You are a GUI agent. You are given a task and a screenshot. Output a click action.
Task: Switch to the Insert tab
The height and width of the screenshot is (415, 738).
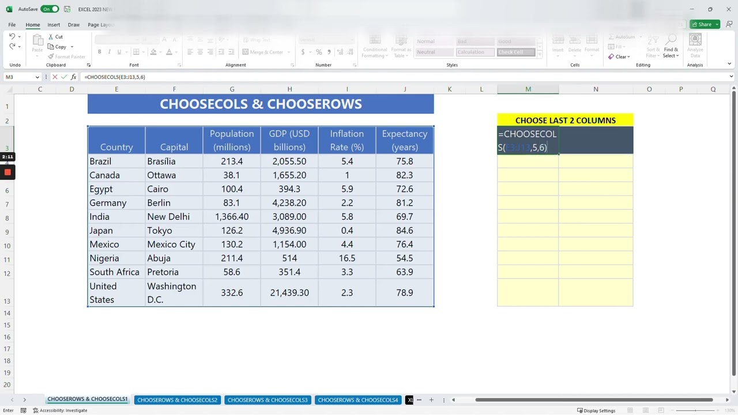coord(54,25)
